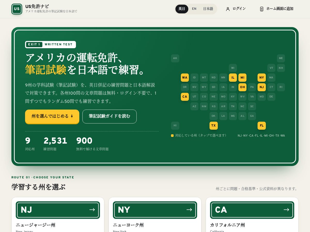Select NY state tile on the map
Screen dimensions: 310x232
(x=262, y=78)
